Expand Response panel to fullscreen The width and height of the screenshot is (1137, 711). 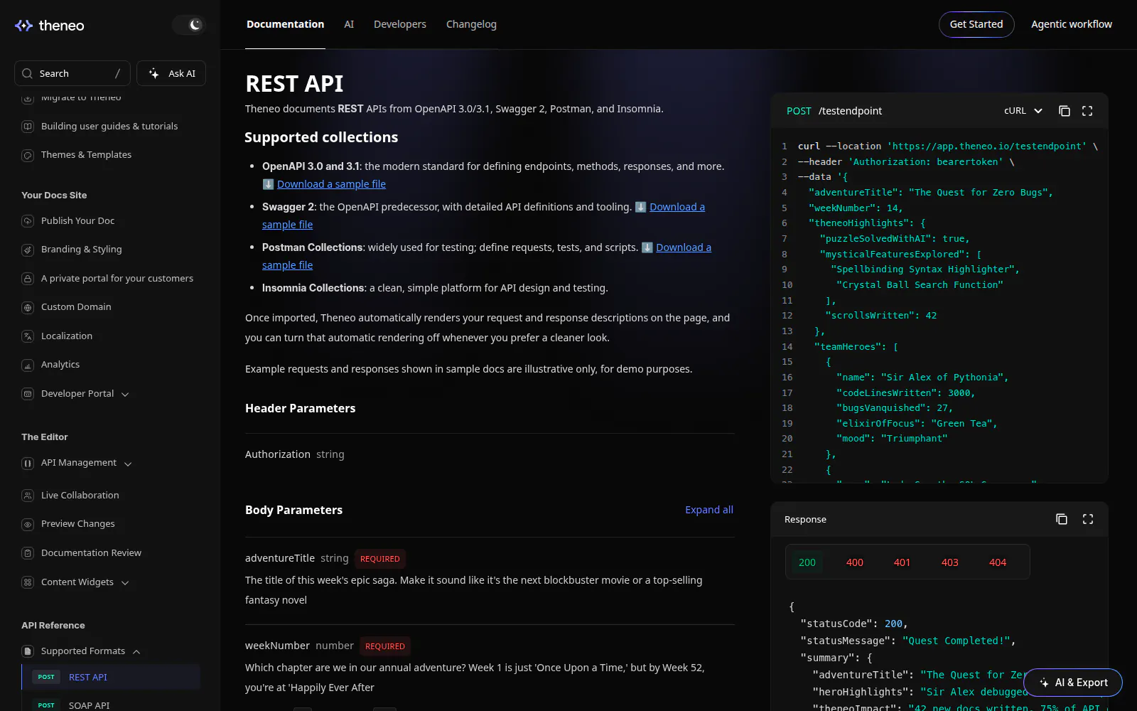click(1087, 519)
